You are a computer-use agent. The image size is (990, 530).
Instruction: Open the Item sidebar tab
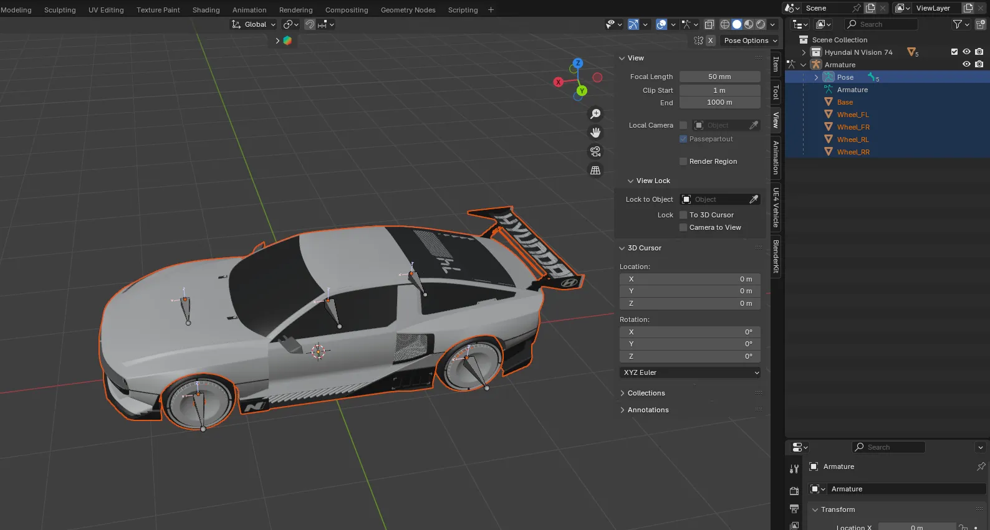[776, 64]
